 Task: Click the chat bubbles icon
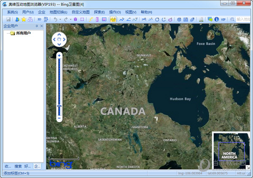click(210, 19)
